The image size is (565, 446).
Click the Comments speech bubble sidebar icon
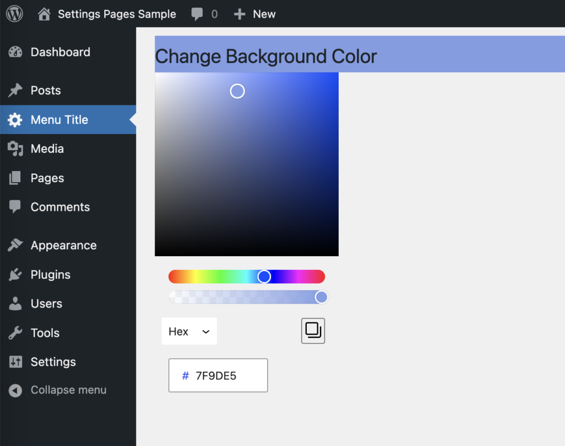[15, 206]
